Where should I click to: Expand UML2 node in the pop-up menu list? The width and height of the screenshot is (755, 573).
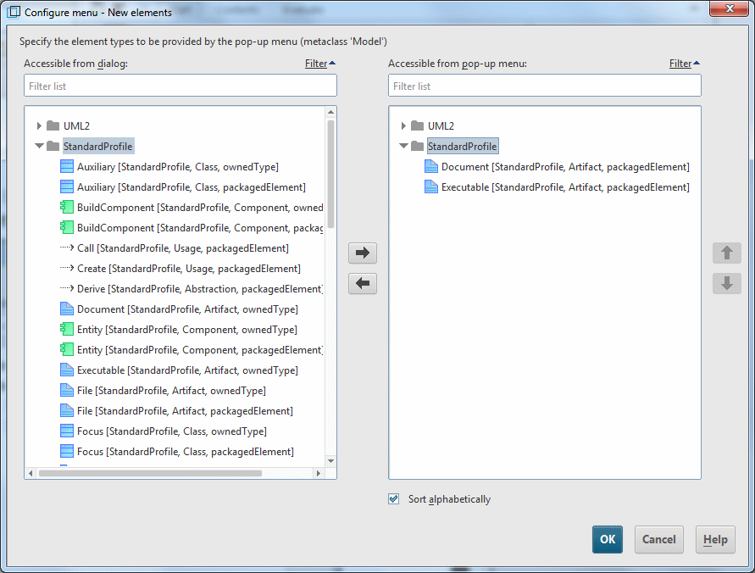[x=403, y=125]
